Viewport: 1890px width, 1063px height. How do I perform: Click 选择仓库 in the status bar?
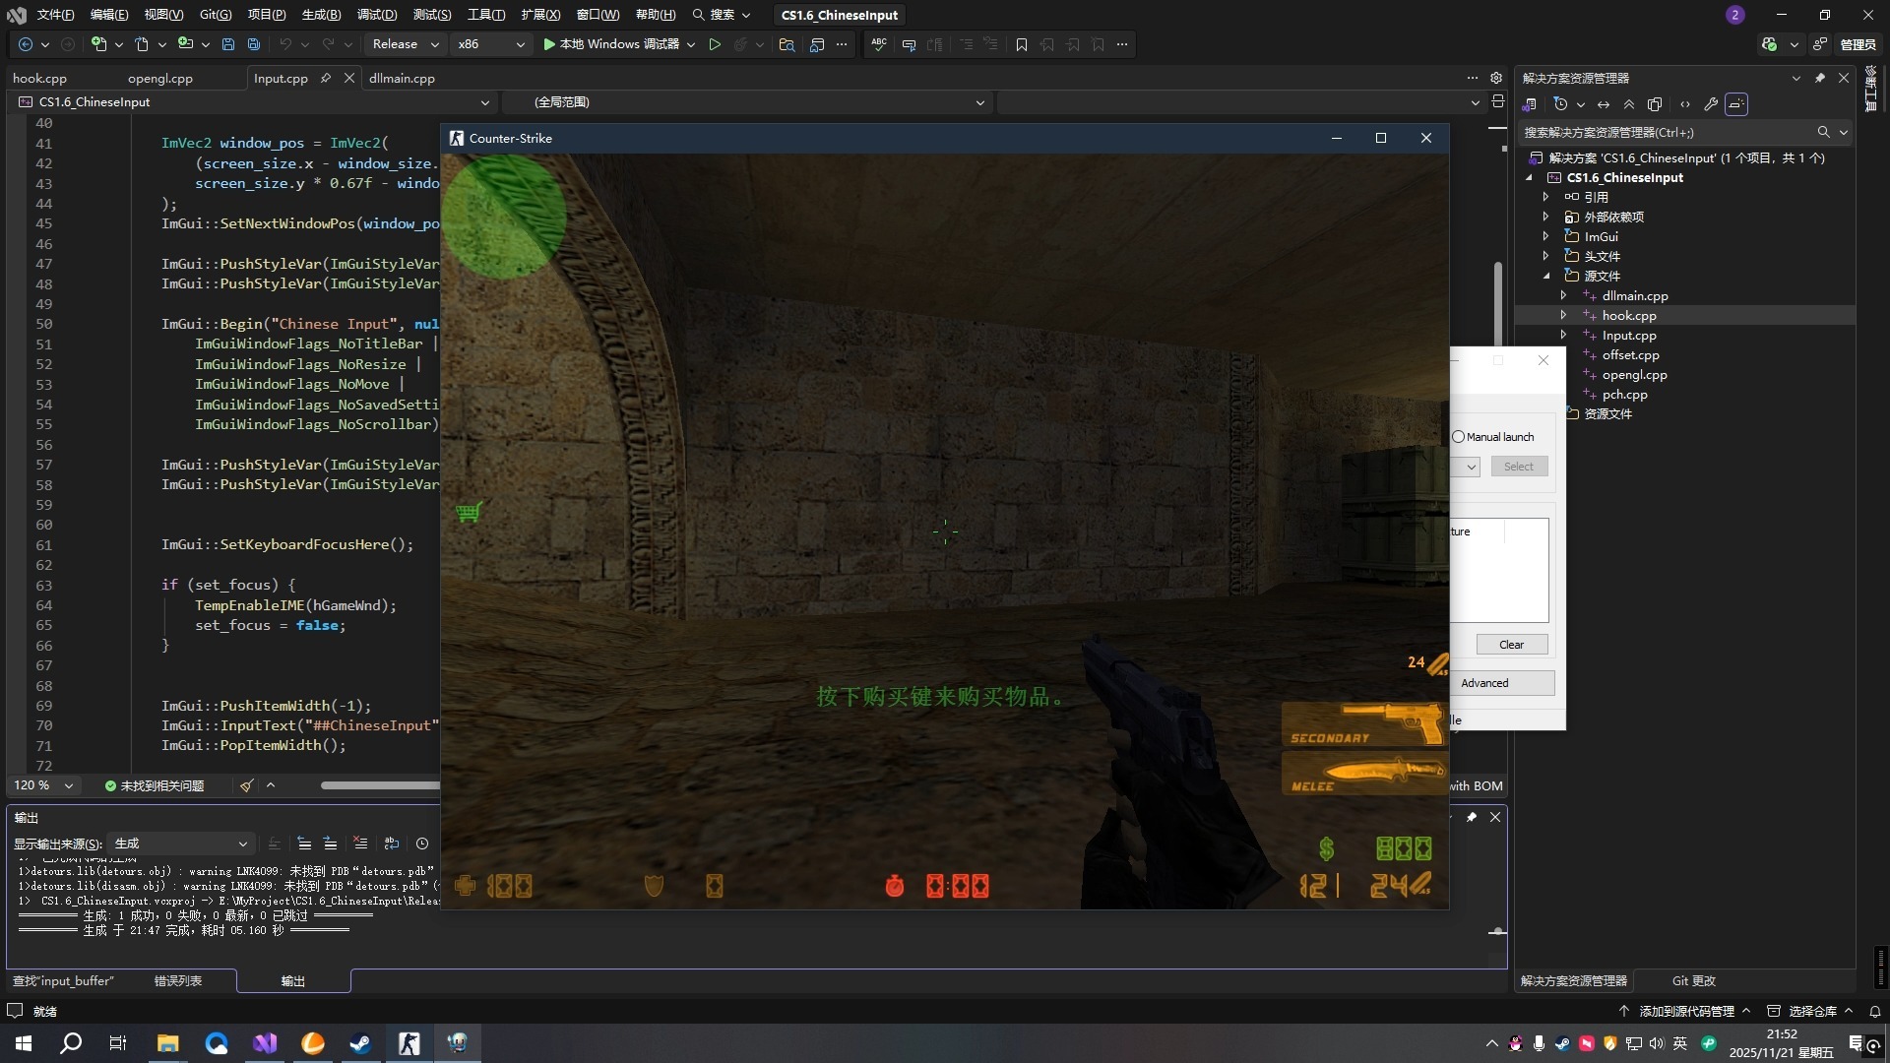click(x=1811, y=1011)
